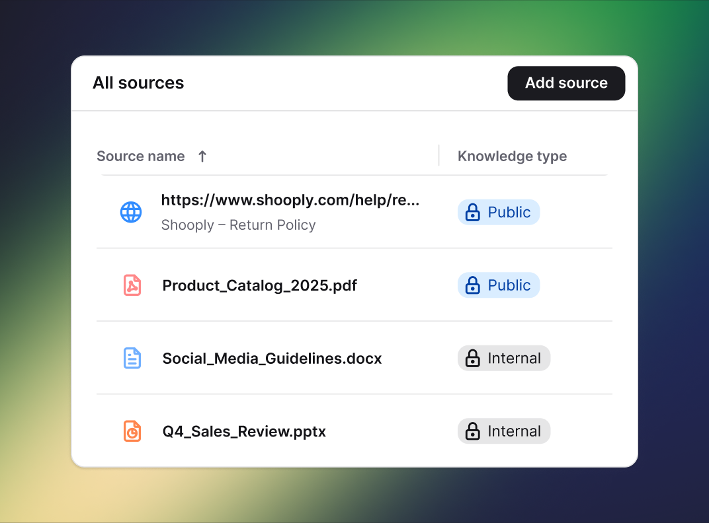This screenshot has width=709, height=523.
Task: Select the Knowledge type column header
Action: 512,156
